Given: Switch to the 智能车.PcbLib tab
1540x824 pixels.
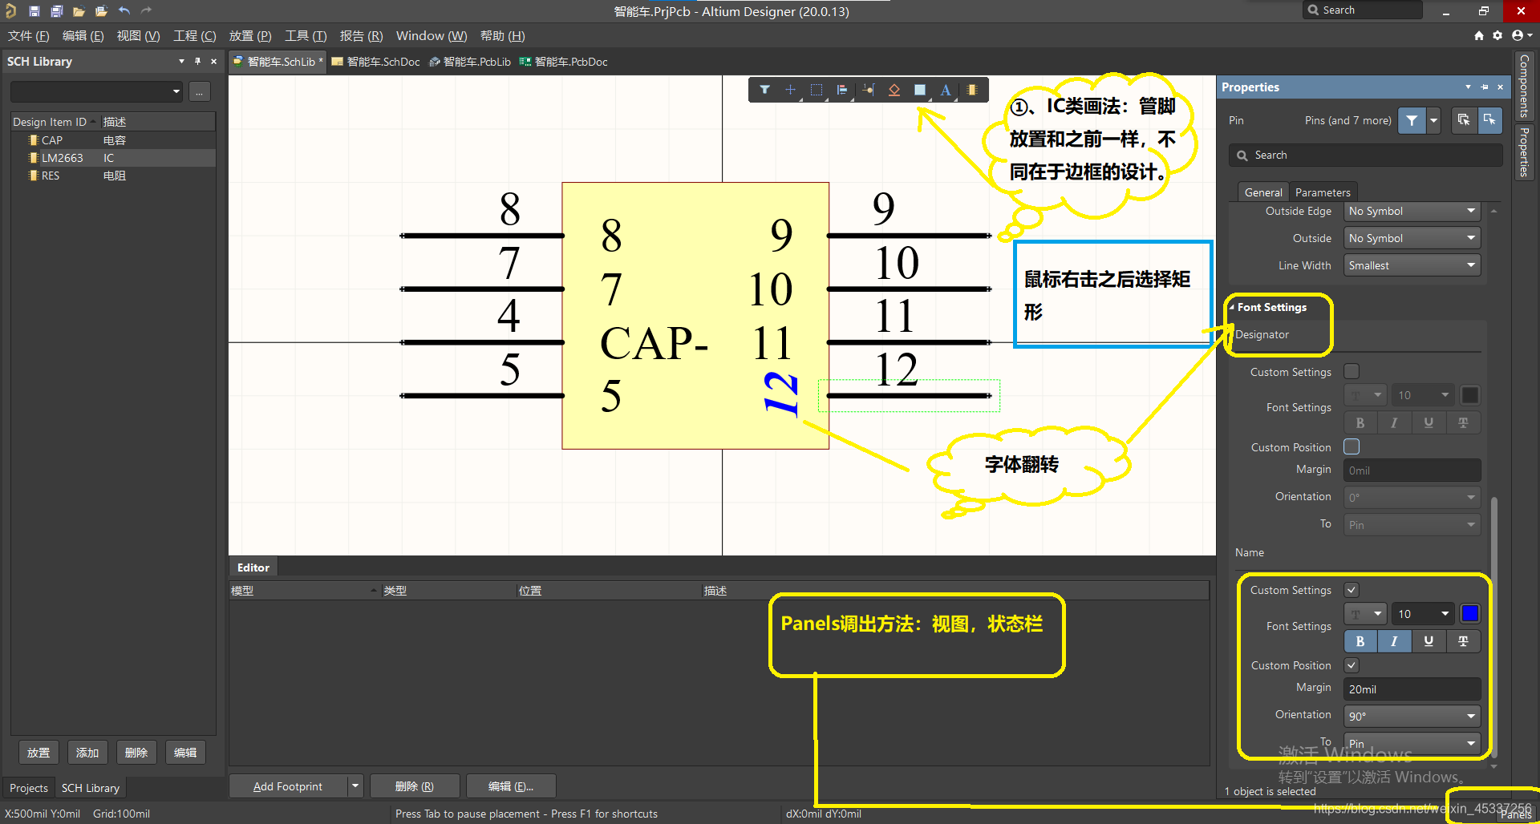Looking at the screenshot, I should point(470,62).
